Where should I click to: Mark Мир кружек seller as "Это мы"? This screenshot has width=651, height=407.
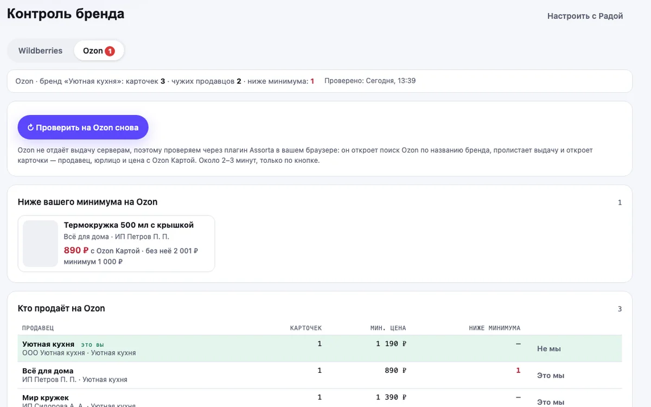pyautogui.click(x=551, y=402)
